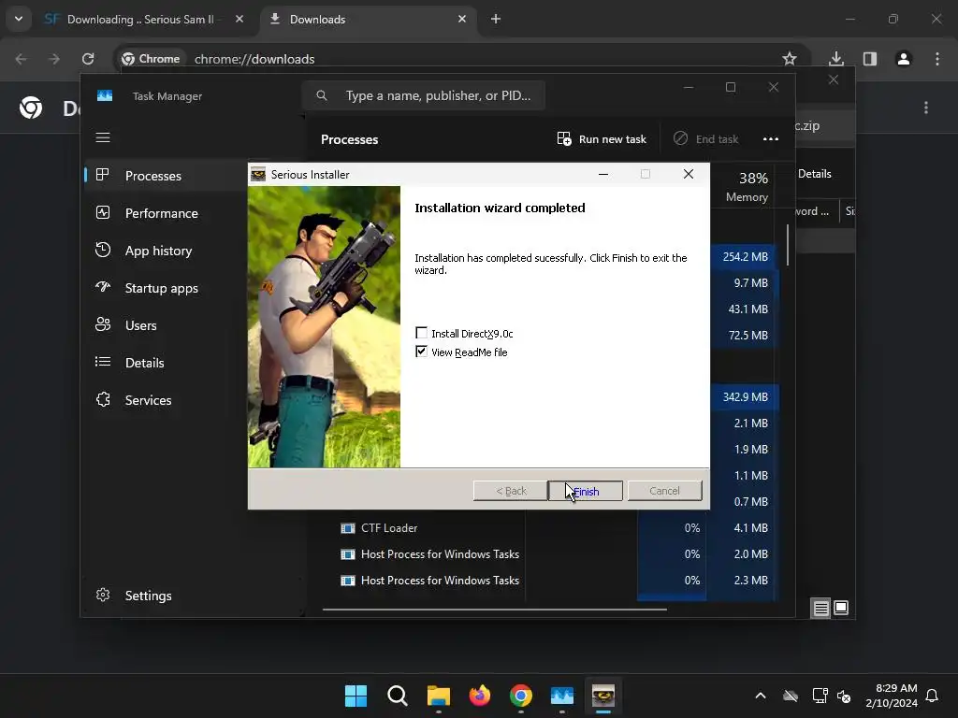958x718 pixels.
Task: Open the Windows Start menu
Action: click(x=356, y=696)
